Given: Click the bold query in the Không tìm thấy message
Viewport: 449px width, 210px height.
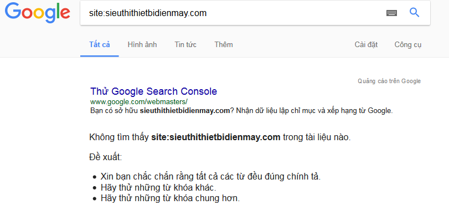Looking at the screenshot, I should (215, 137).
